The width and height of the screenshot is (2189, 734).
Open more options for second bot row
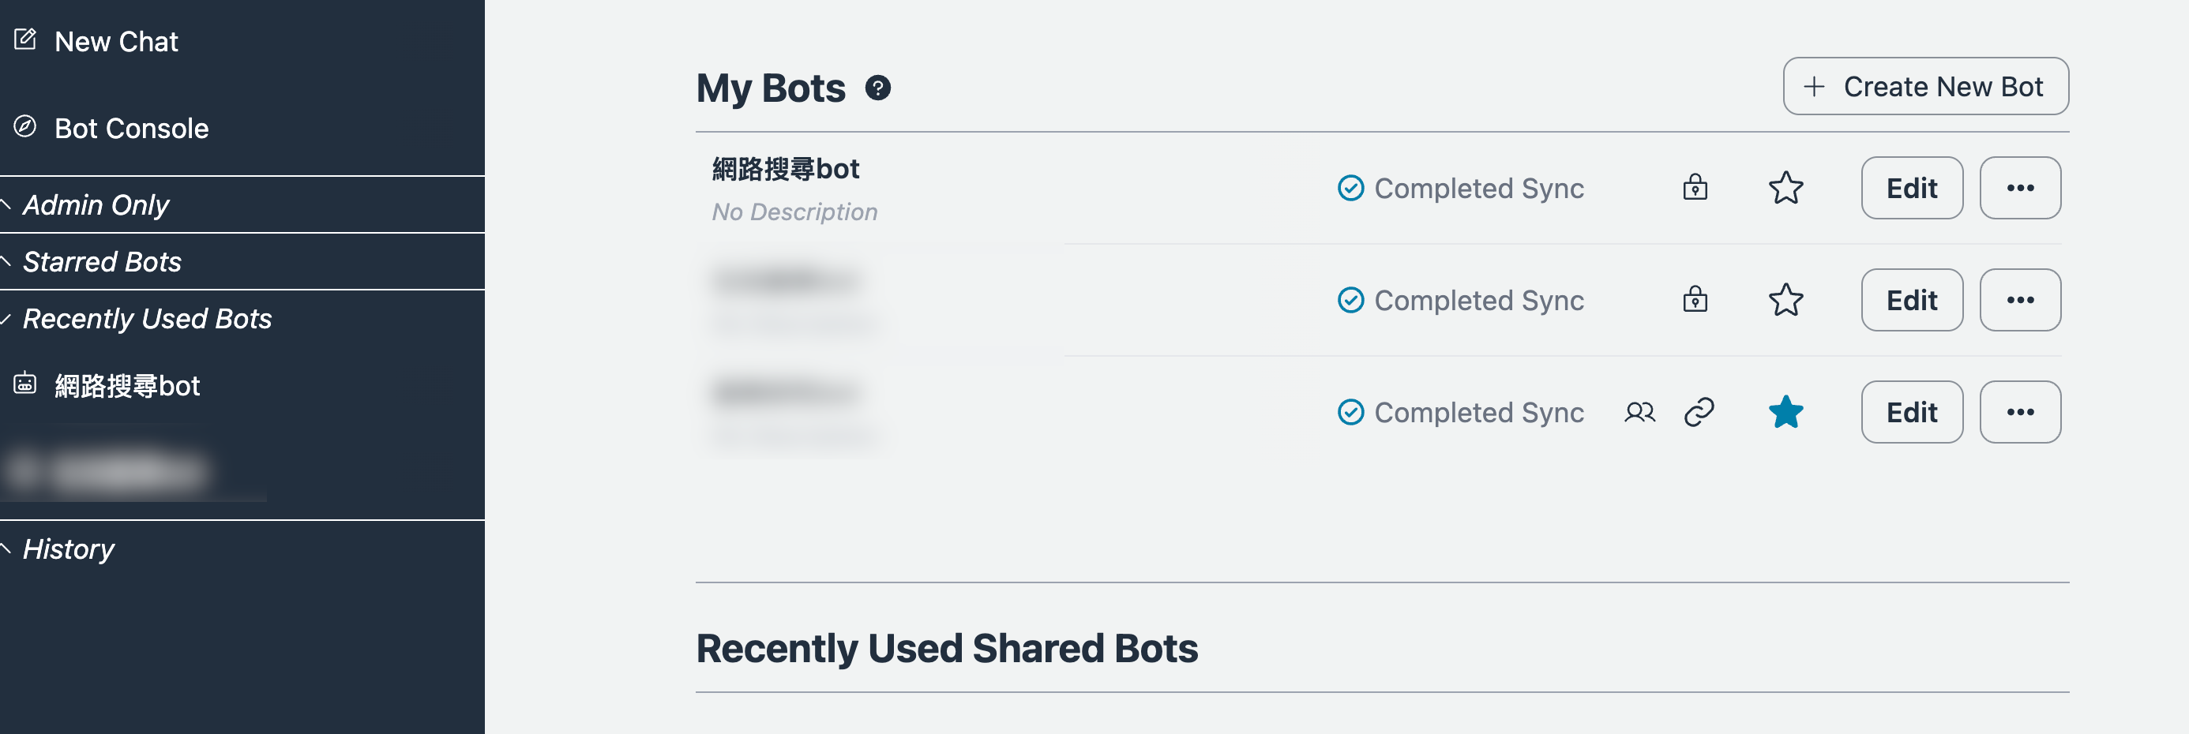[x=2019, y=300]
